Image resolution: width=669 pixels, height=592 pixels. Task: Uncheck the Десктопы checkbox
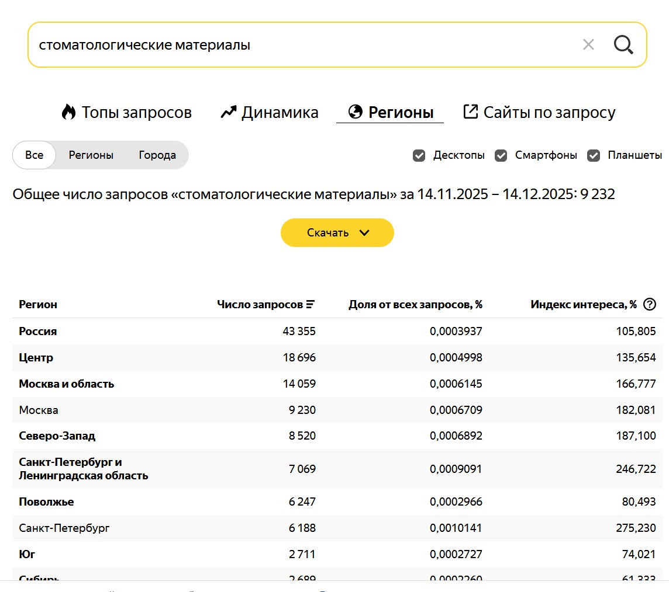point(419,155)
